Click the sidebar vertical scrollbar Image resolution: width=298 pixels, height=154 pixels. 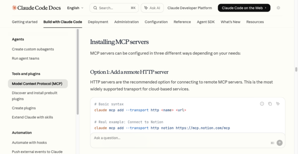coord(78,72)
